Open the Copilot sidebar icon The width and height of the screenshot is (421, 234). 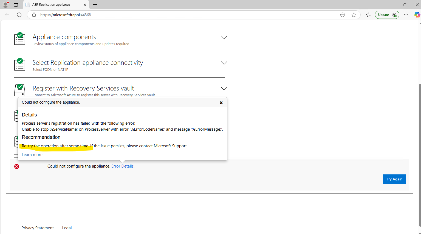tap(417, 15)
